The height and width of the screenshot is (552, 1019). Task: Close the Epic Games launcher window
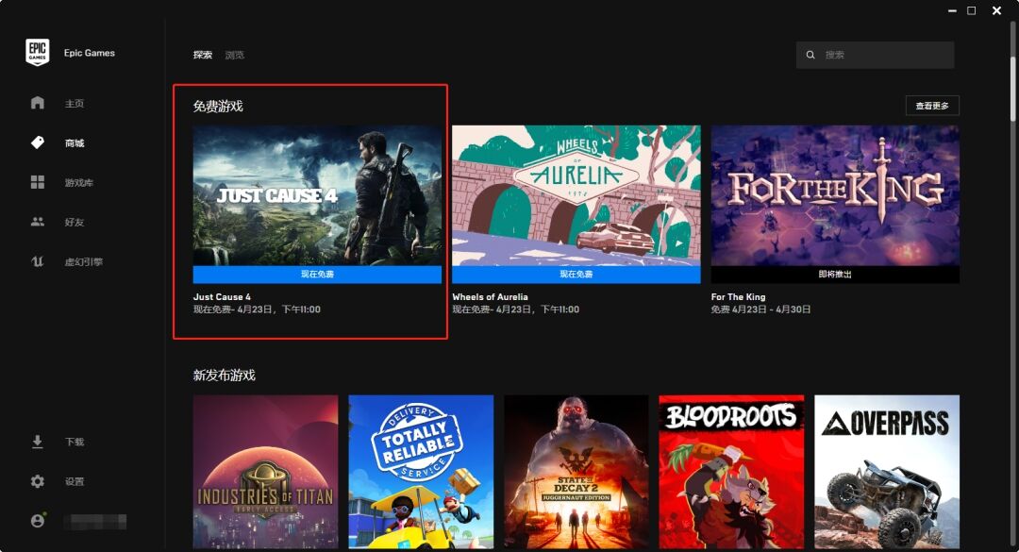996,10
